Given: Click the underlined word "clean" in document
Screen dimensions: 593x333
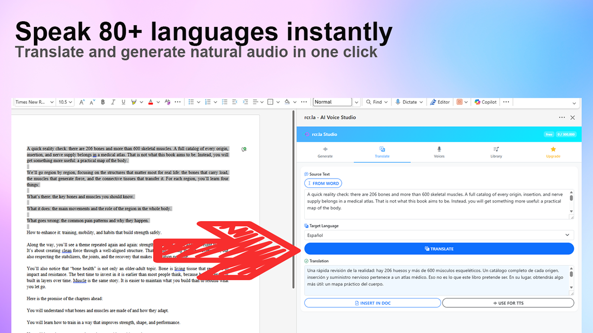Looking at the screenshot, I should (67, 251).
